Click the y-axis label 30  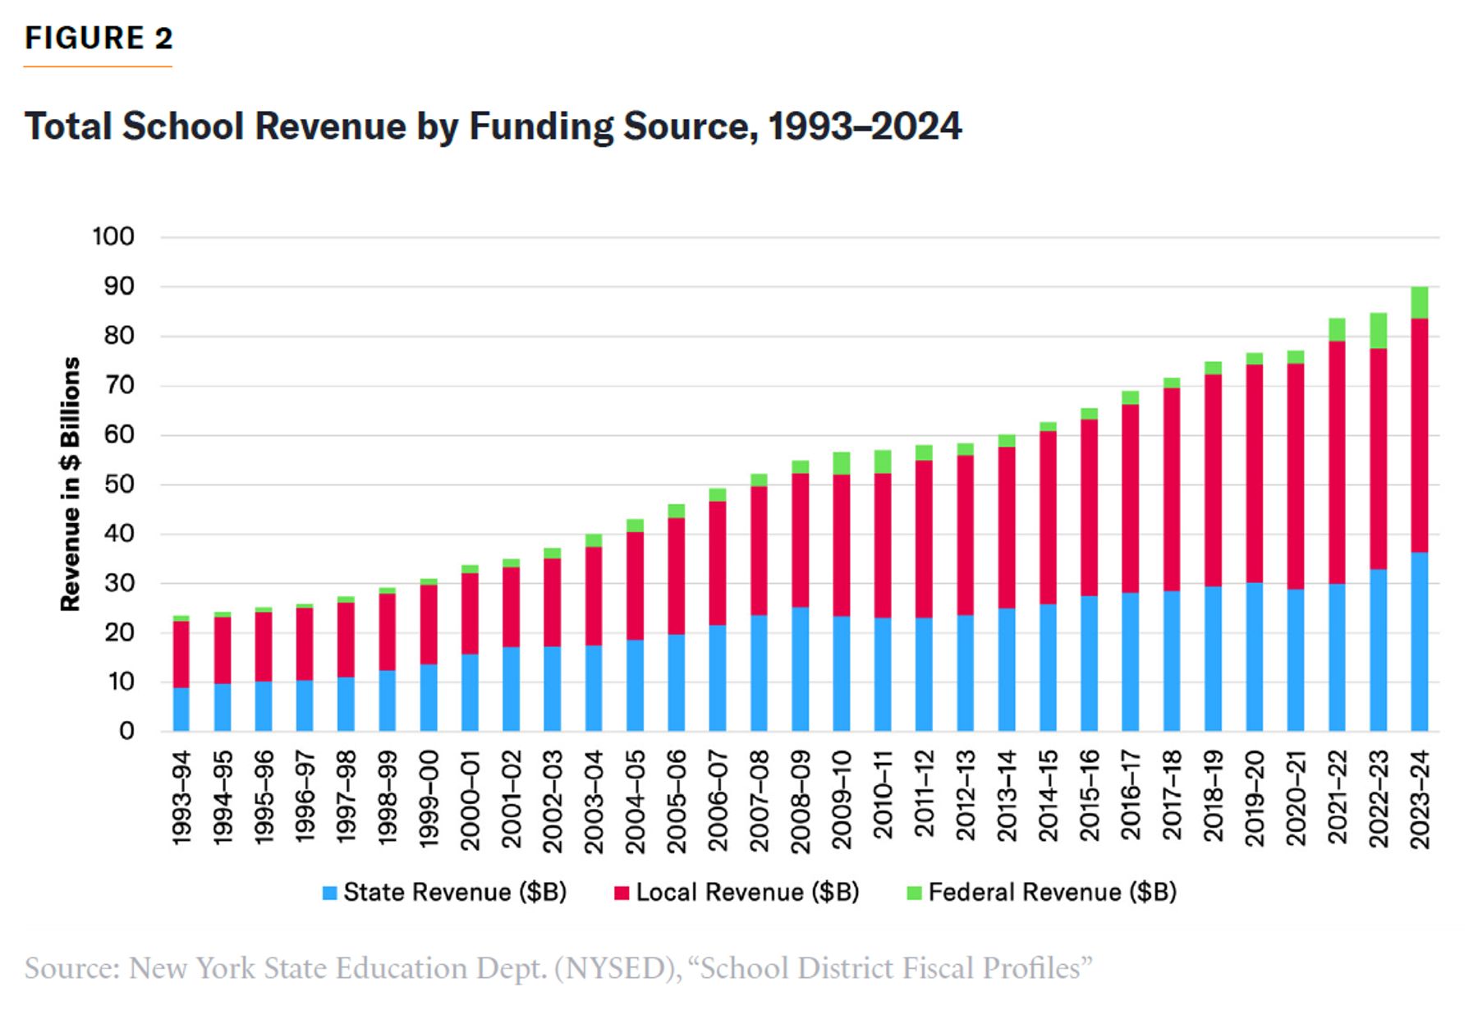[x=118, y=583]
